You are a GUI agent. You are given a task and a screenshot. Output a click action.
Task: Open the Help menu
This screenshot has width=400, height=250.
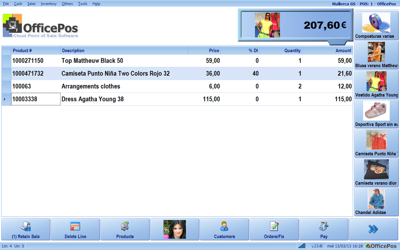click(96, 4)
